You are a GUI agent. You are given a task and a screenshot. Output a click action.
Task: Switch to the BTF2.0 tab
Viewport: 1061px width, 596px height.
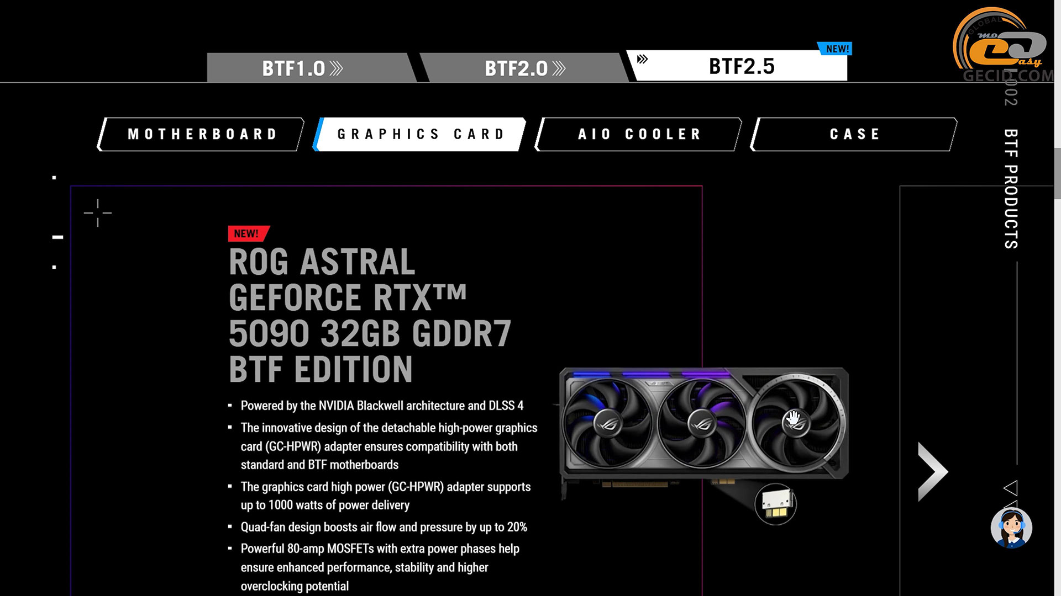pos(524,68)
